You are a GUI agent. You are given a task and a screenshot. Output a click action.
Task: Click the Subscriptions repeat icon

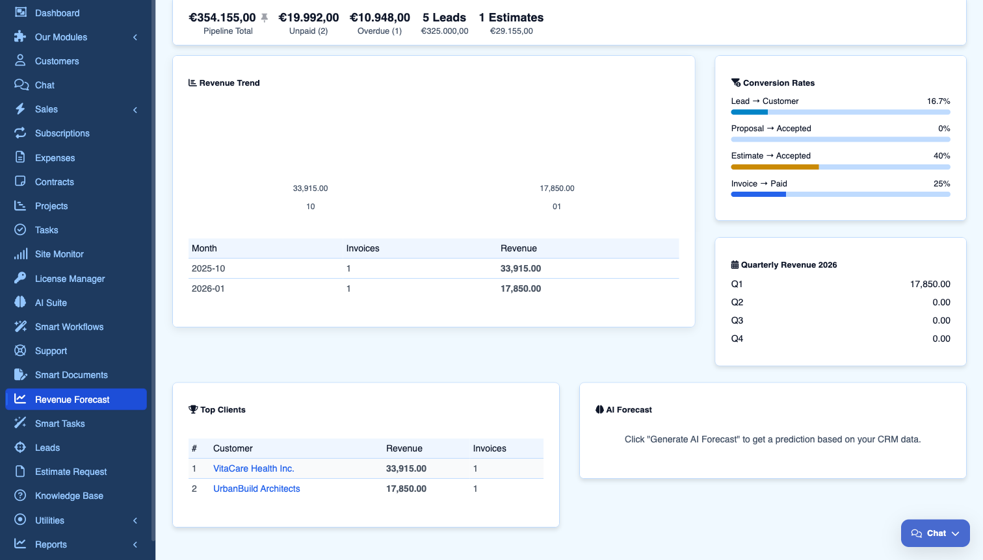21,133
